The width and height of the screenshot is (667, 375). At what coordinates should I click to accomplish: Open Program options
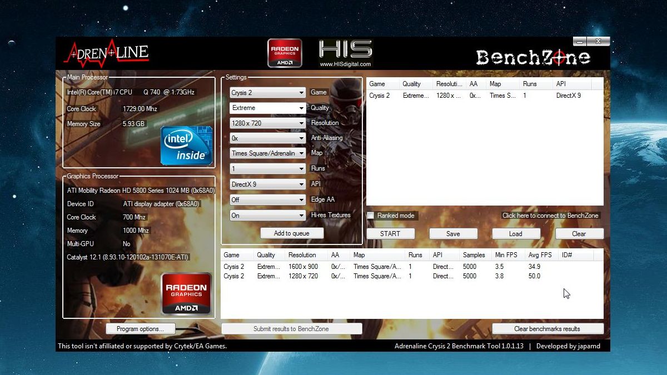[141, 329]
